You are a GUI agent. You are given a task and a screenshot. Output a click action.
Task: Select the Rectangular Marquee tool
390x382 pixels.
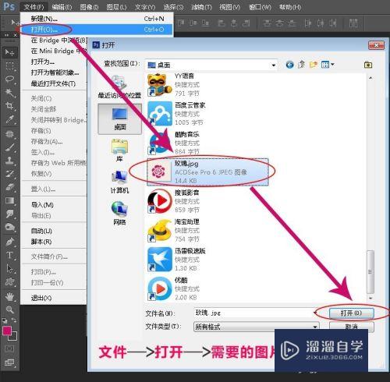(10, 66)
